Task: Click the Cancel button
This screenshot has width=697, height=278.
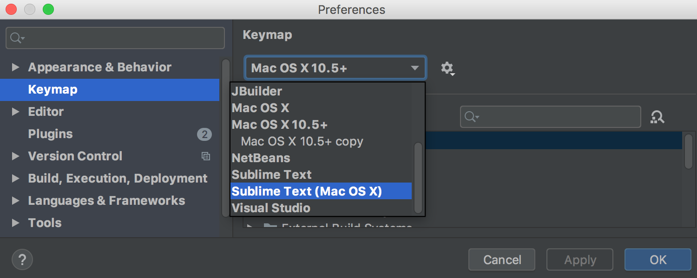Action: pos(502,259)
